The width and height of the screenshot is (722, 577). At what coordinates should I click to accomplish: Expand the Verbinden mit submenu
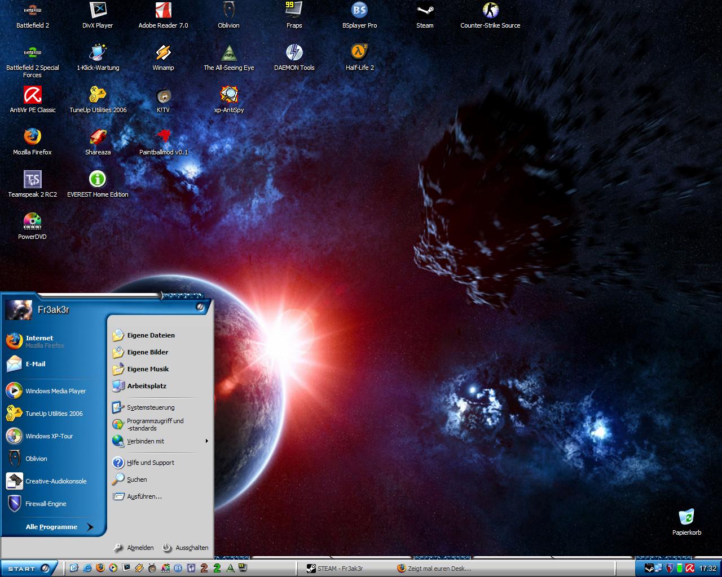[x=160, y=441]
